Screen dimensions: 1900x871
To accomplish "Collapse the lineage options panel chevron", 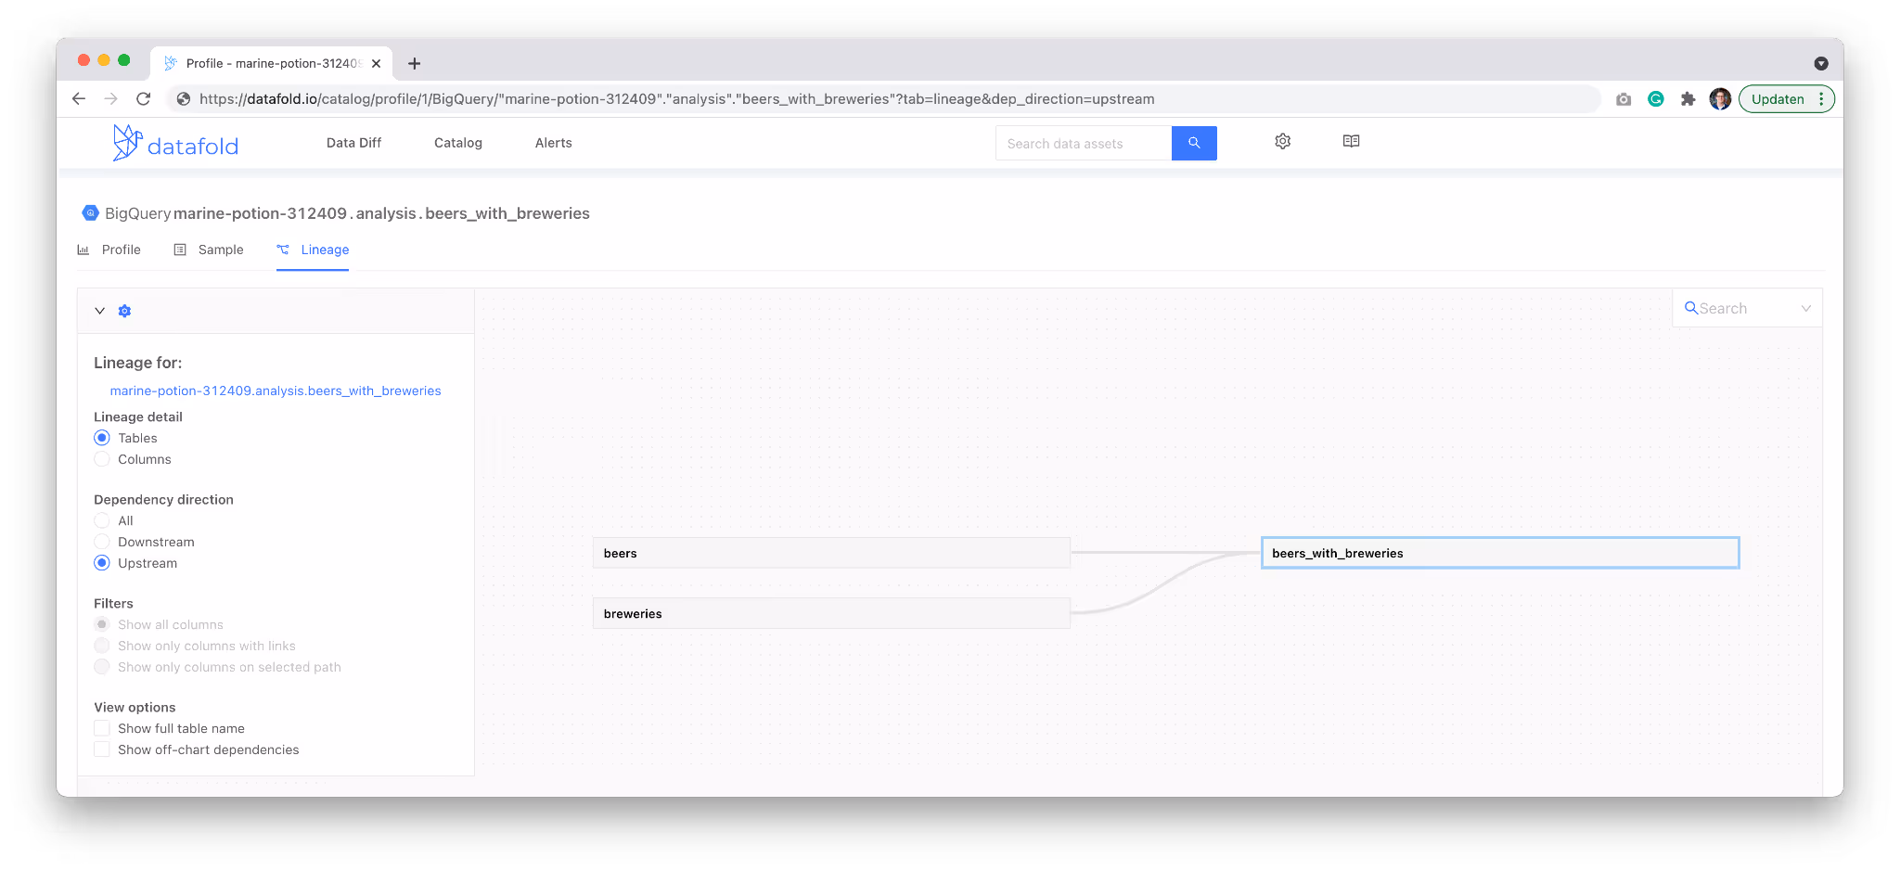I will coord(99,311).
